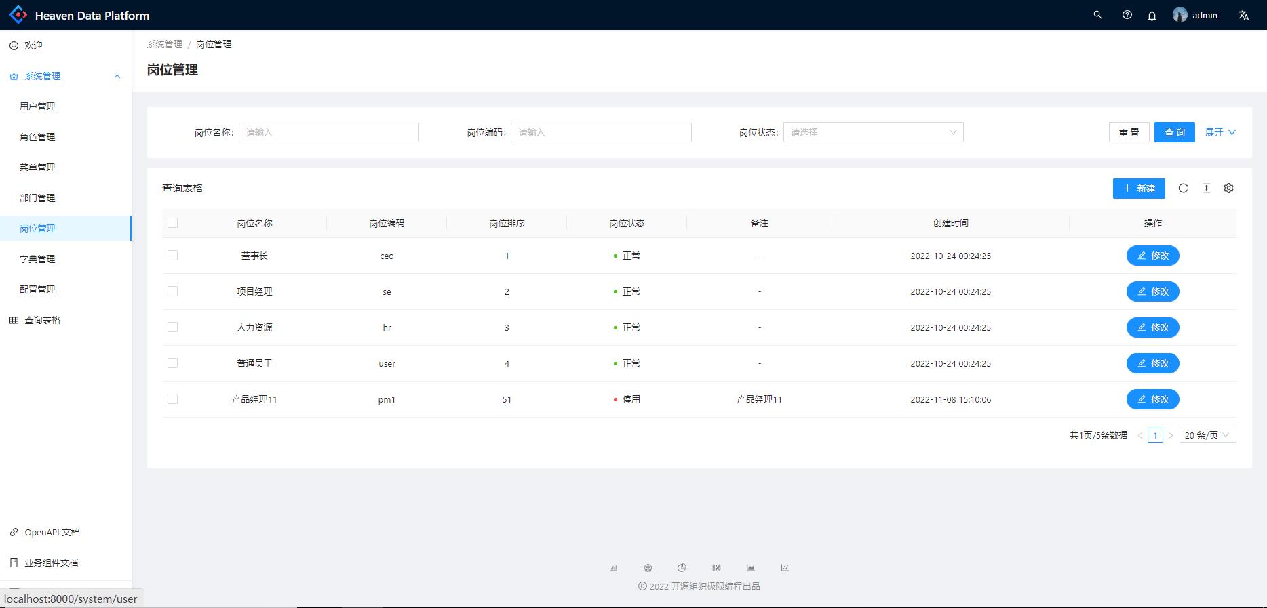Refresh the table with the reload icon
Viewport: 1267px width, 608px height.
tap(1183, 188)
